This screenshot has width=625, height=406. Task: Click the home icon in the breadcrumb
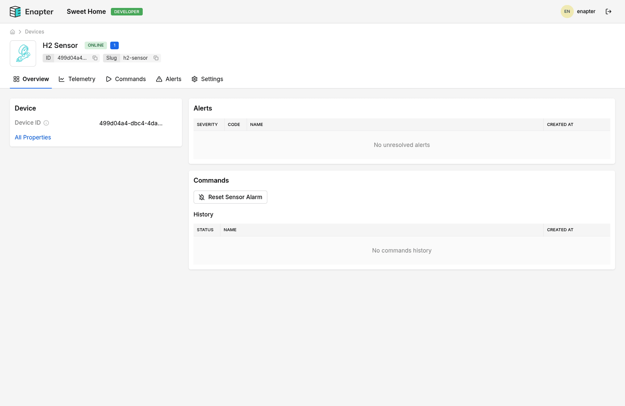pos(12,32)
